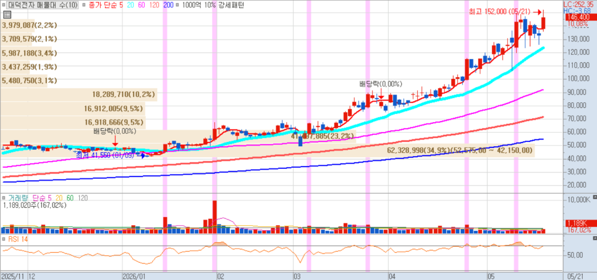Click the 167,02% value on volume axis
597x280 pixels.
click(578, 230)
